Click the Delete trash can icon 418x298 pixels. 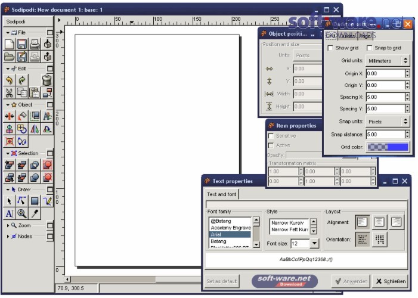[x=47, y=80]
